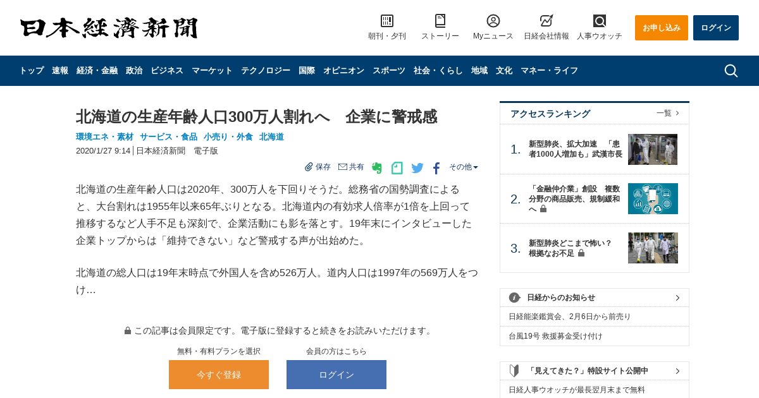Open the スポーツ section
The height and width of the screenshot is (398, 759).
pos(389,71)
